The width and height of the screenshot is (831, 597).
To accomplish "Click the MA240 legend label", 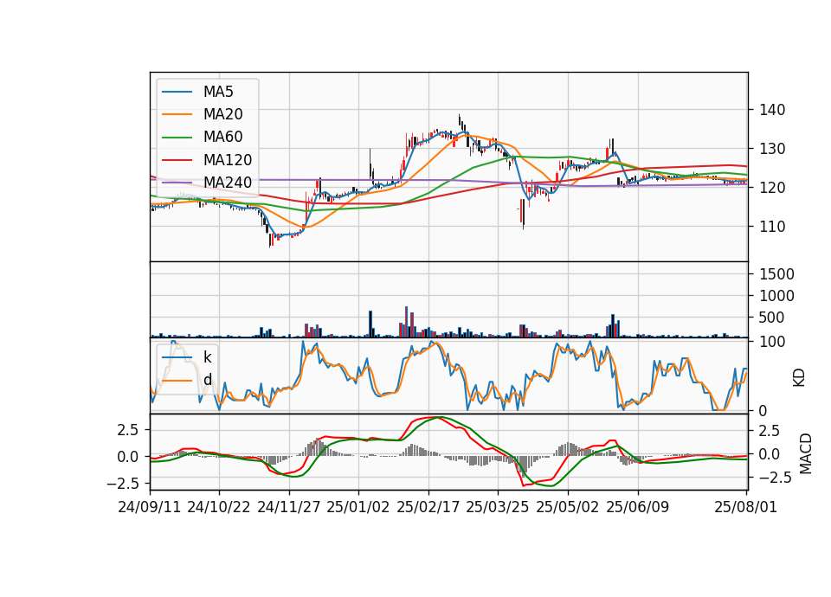I will pyautogui.click(x=228, y=183).
